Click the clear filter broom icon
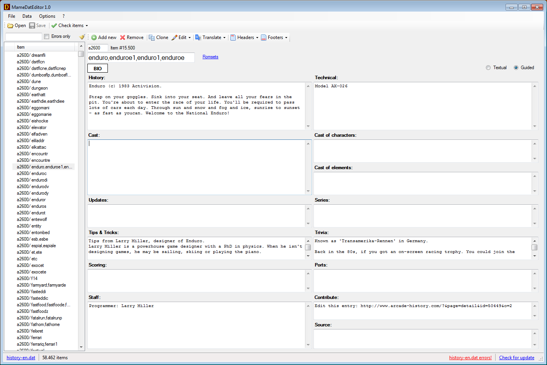 [82, 37]
